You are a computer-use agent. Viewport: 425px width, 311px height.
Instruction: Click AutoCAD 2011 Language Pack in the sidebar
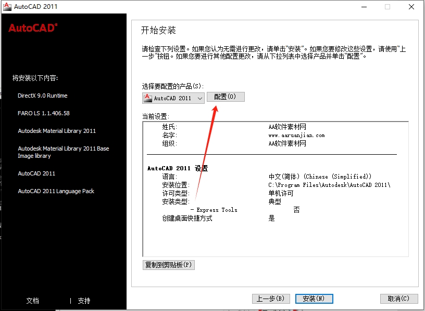[56, 191]
